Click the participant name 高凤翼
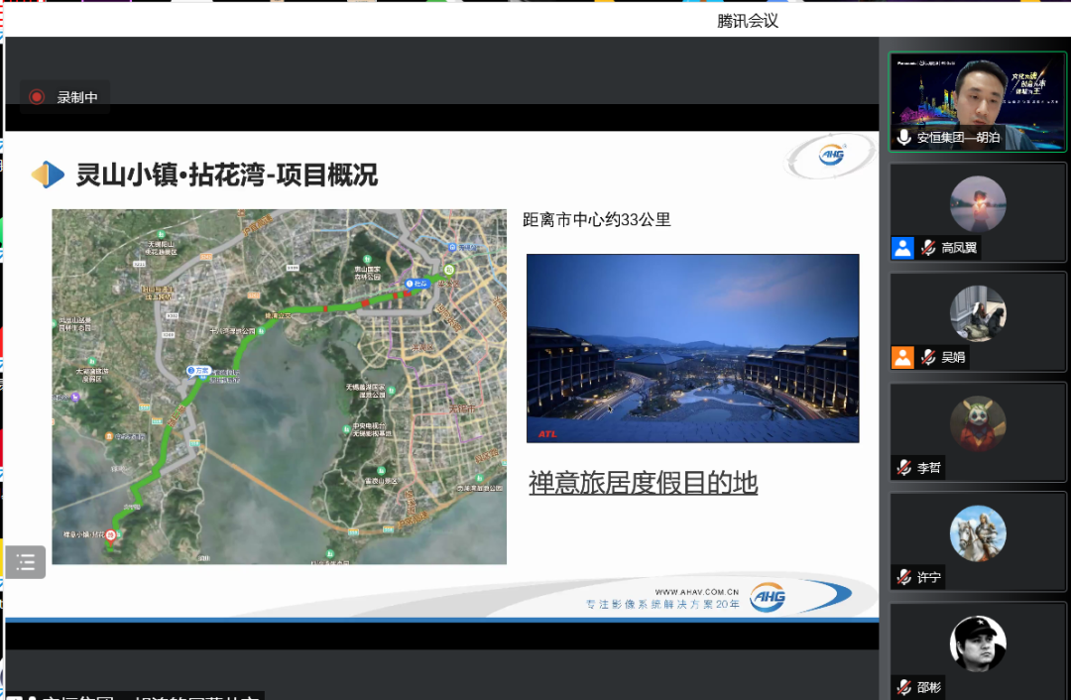This screenshot has height=700, width=1071. [x=959, y=248]
